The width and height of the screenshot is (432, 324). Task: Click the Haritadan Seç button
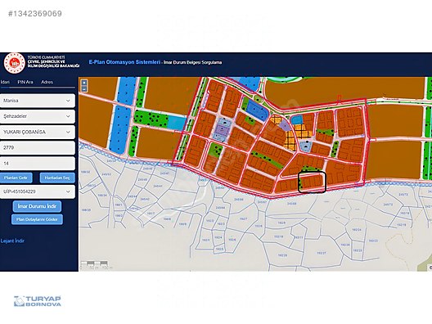[x=57, y=178]
